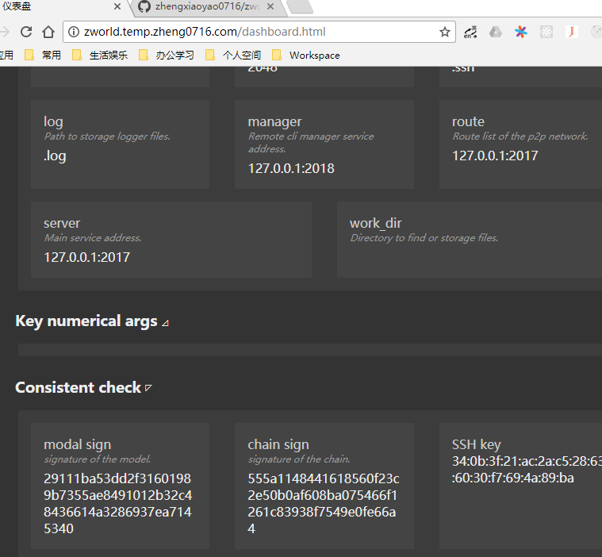Select the modal sign card title
Image resolution: width=602 pixels, height=557 pixels.
77,445
